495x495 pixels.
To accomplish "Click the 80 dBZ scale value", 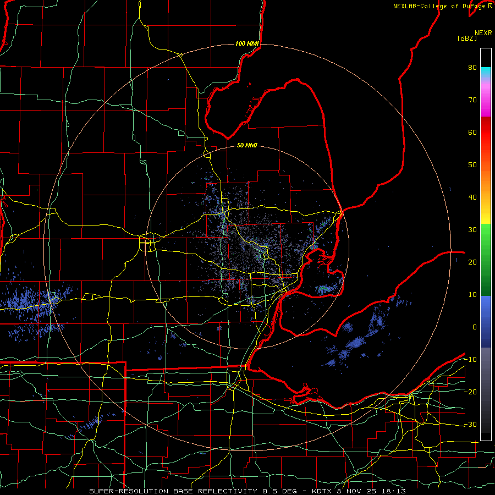I will pyautogui.click(x=472, y=68).
